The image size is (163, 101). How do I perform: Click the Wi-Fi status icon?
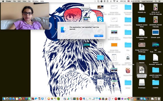click(x=114, y=1)
